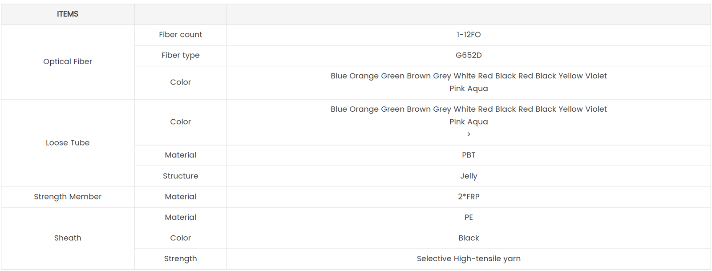Click the small chevron below Pink Aqua
Image resolution: width=712 pixels, height=271 pixels.
point(469,134)
